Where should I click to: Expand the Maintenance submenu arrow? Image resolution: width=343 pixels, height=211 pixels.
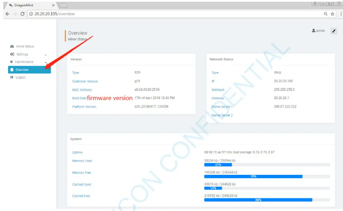tap(46, 62)
